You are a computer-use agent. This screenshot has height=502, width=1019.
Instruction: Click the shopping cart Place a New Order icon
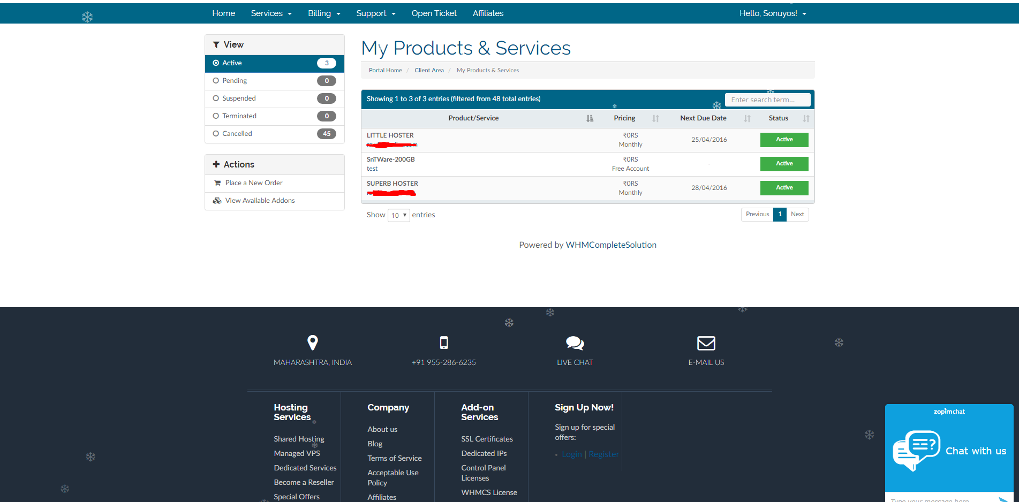(x=217, y=183)
